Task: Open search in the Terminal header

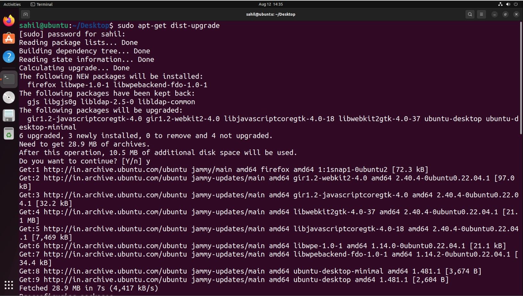Action: click(470, 14)
